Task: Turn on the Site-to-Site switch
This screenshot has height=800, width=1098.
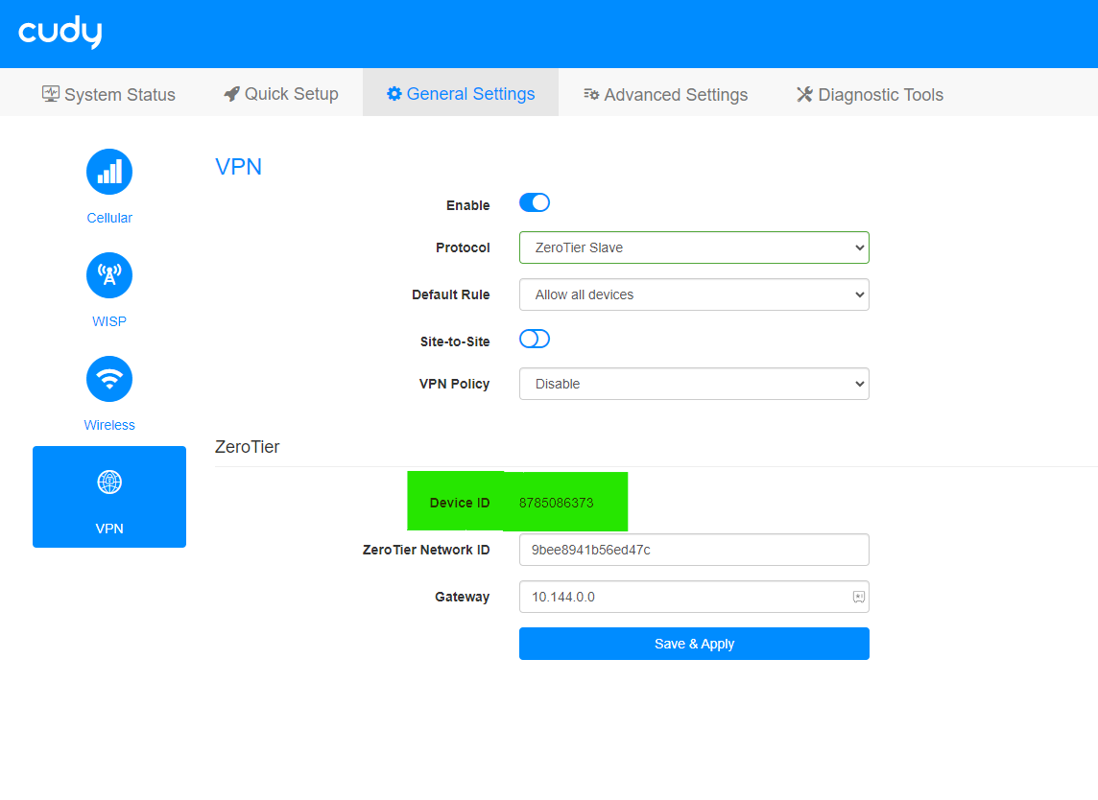Action: click(x=535, y=339)
